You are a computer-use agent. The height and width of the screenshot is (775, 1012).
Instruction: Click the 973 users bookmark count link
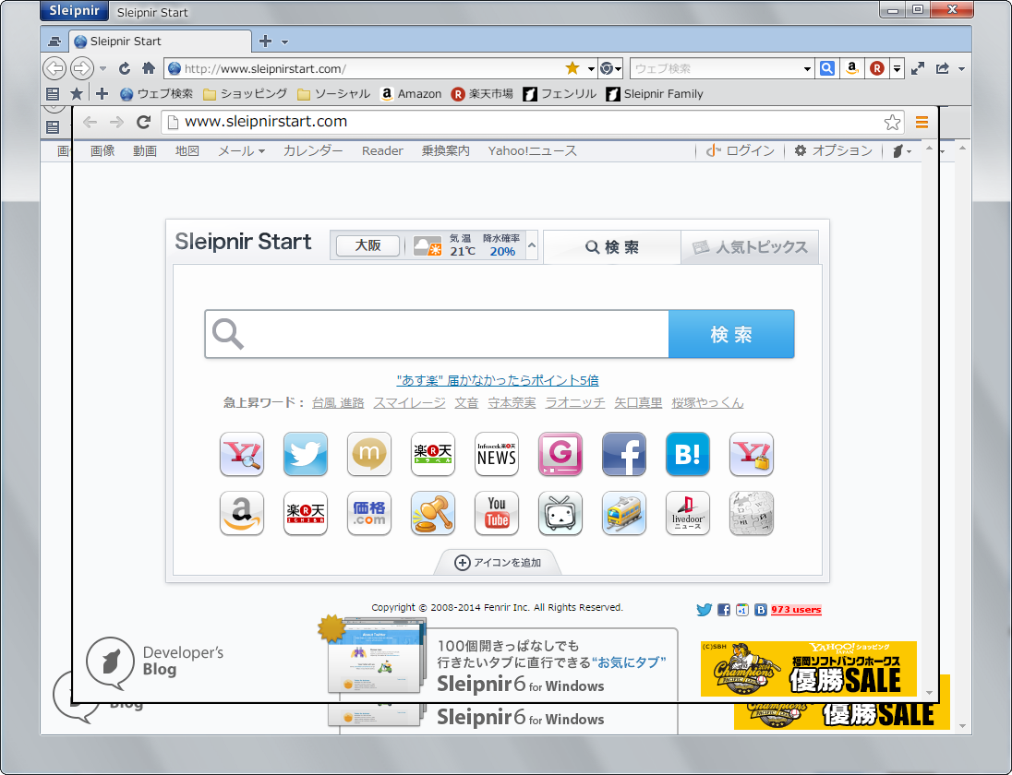796,609
